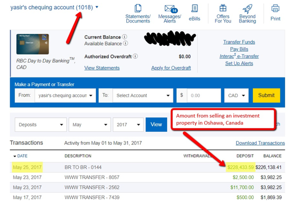Open Statements/Documents icon

(x=138, y=9)
